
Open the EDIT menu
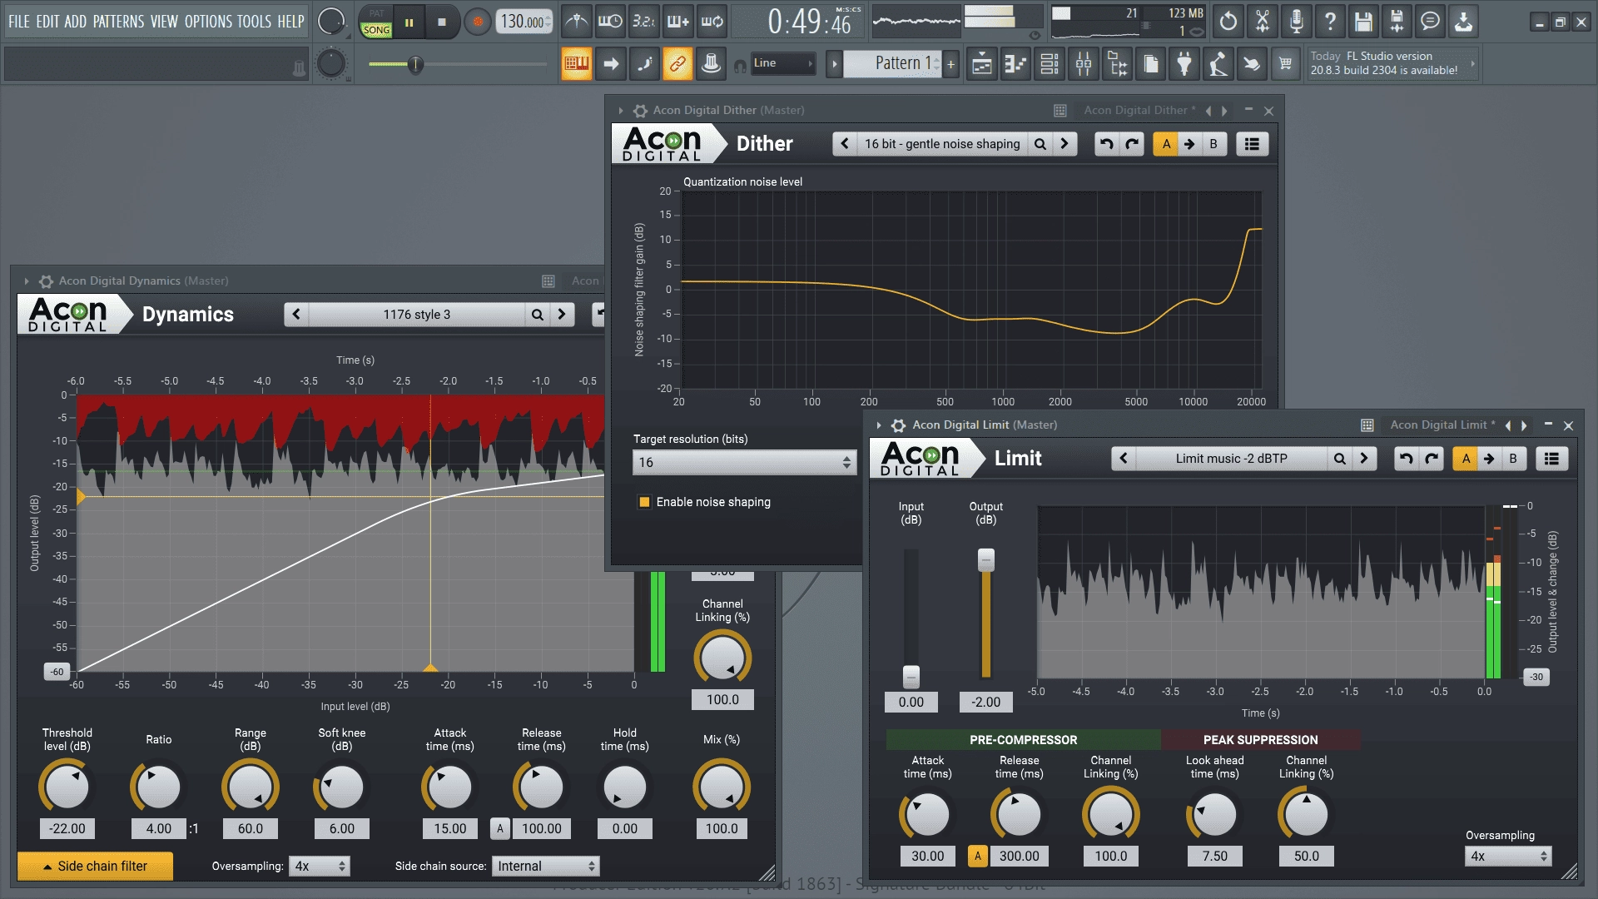(47, 22)
